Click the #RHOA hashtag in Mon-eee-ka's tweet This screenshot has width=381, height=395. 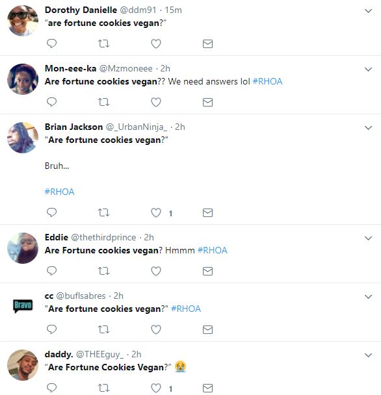[267, 81]
